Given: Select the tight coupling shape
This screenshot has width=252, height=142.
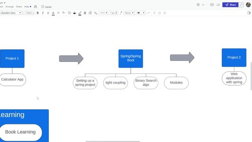Looking at the screenshot, I should (x=115, y=83).
